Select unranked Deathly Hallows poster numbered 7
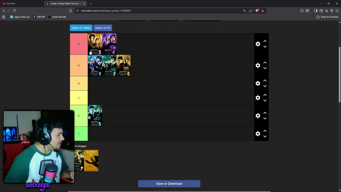The height and width of the screenshot is (192, 341). click(x=79, y=161)
